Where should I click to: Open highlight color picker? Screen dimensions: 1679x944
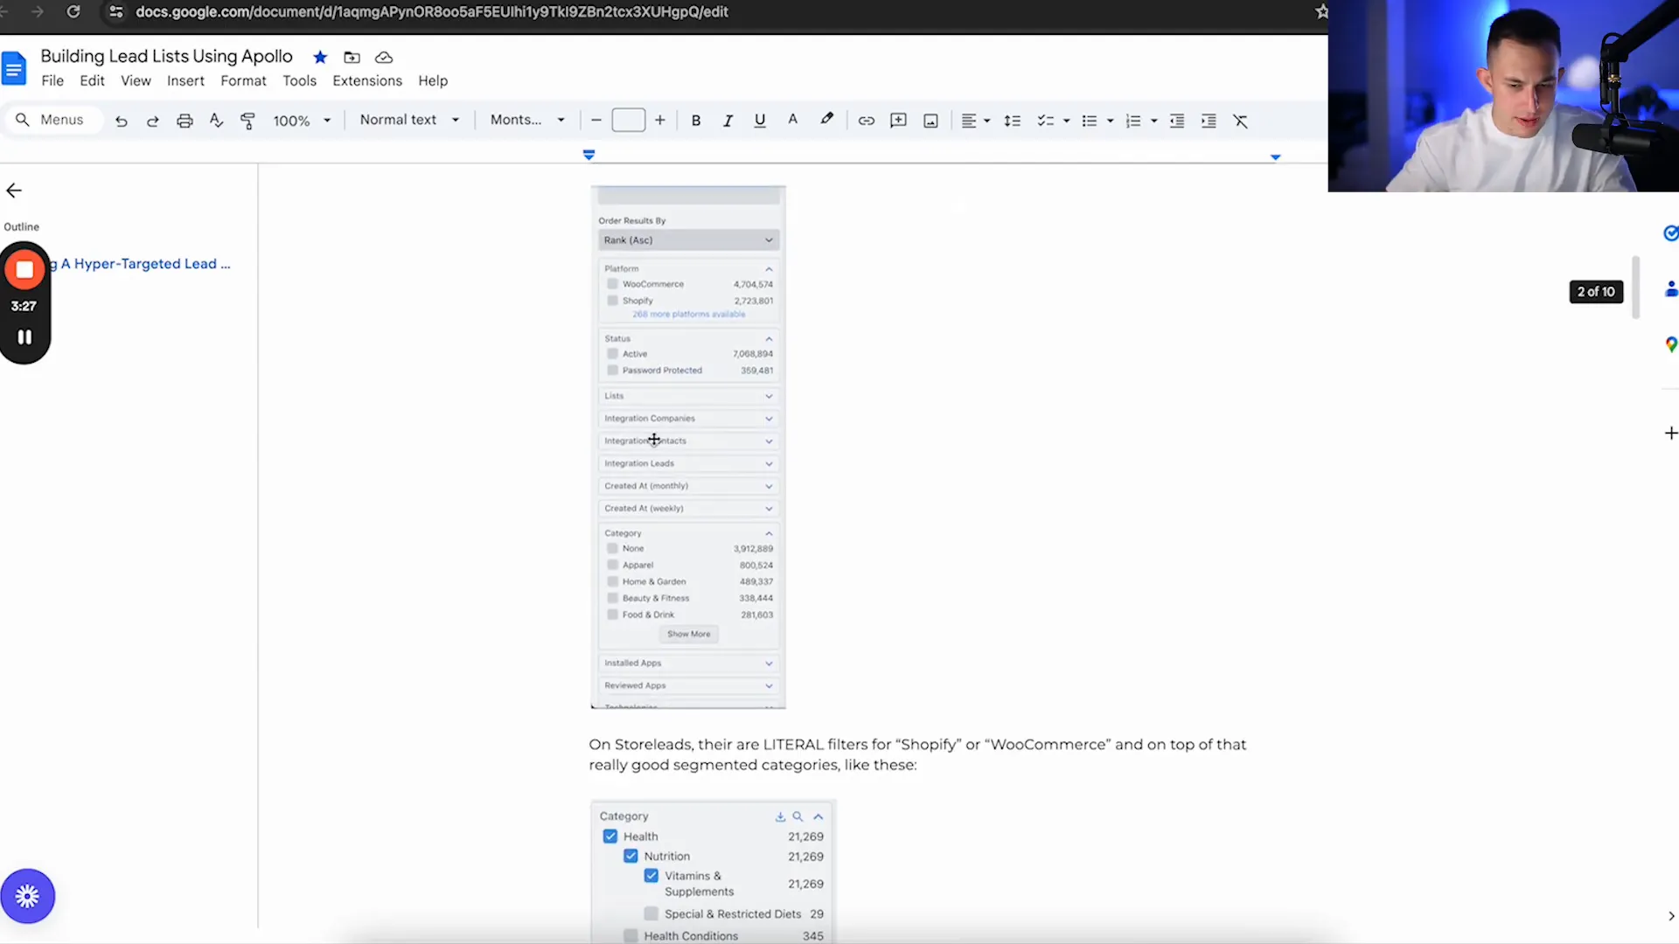pyautogui.click(x=826, y=120)
